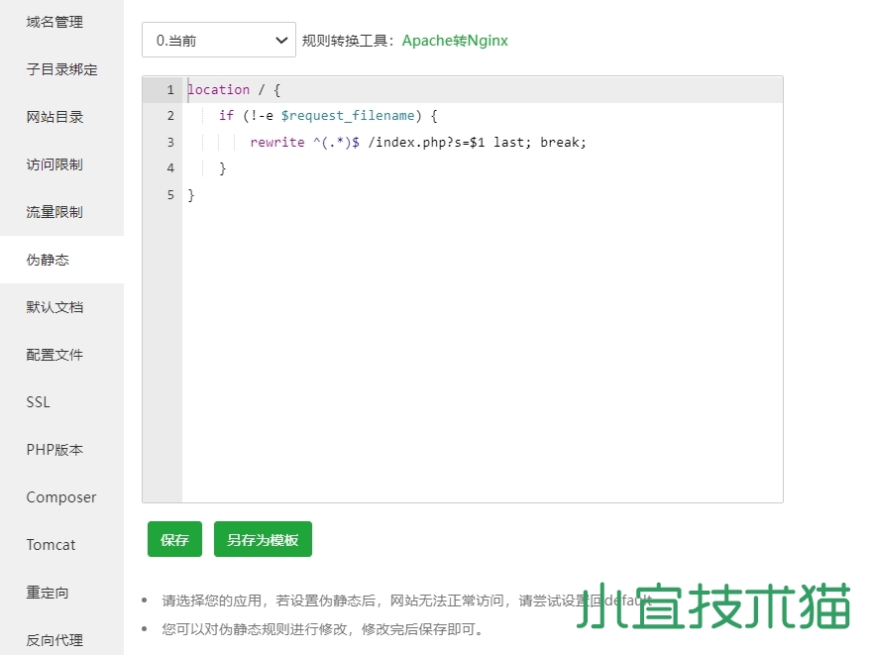Click the rewrite rule on line 3
872x655 pixels.
(x=417, y=143)
